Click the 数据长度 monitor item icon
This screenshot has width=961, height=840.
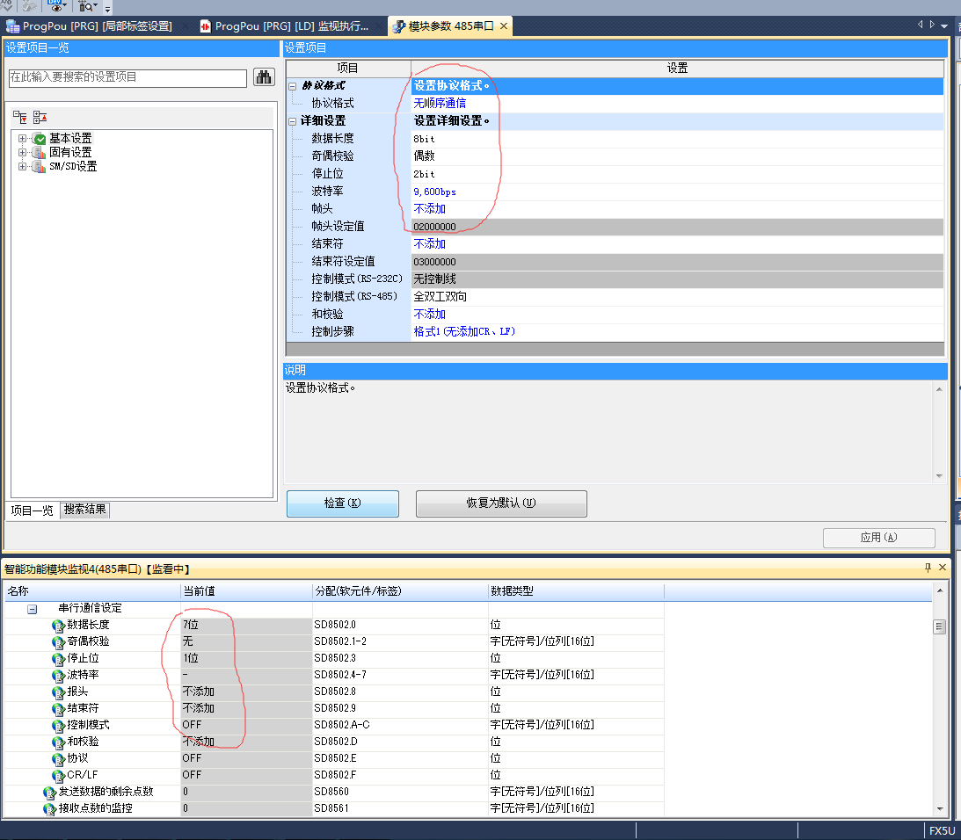click(x=58, y=625)
